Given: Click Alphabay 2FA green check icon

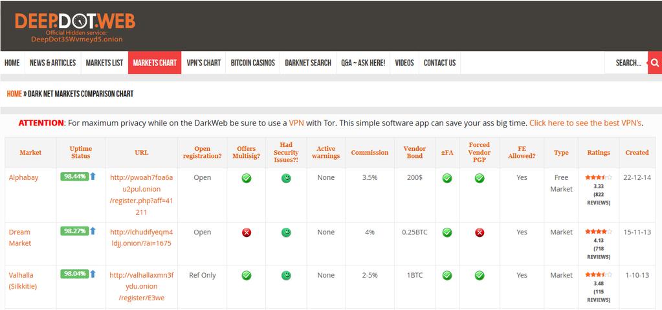Looking at the screenshot, I should (447, 178).
